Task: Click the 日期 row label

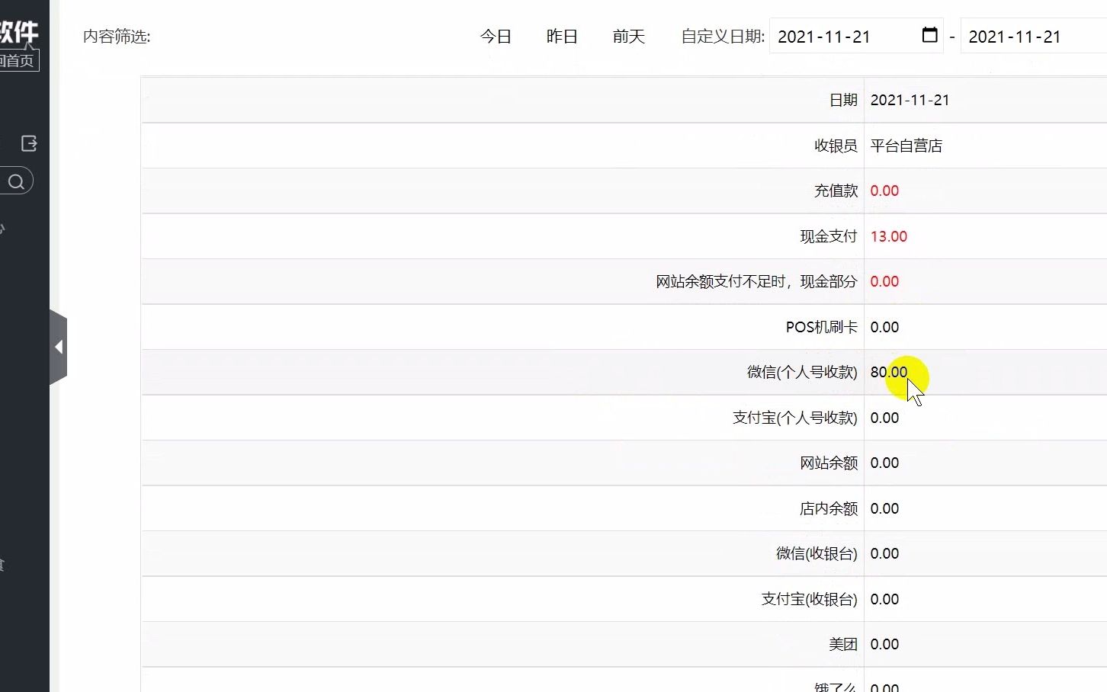Action: tap(843, 100)
